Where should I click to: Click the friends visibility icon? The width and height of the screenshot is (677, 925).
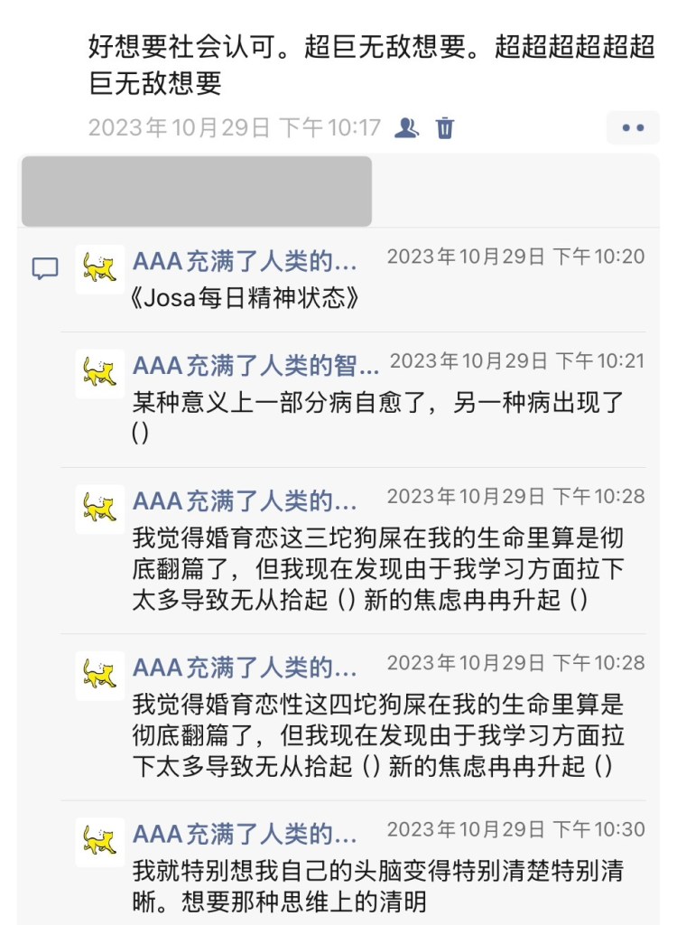point(407,127)
